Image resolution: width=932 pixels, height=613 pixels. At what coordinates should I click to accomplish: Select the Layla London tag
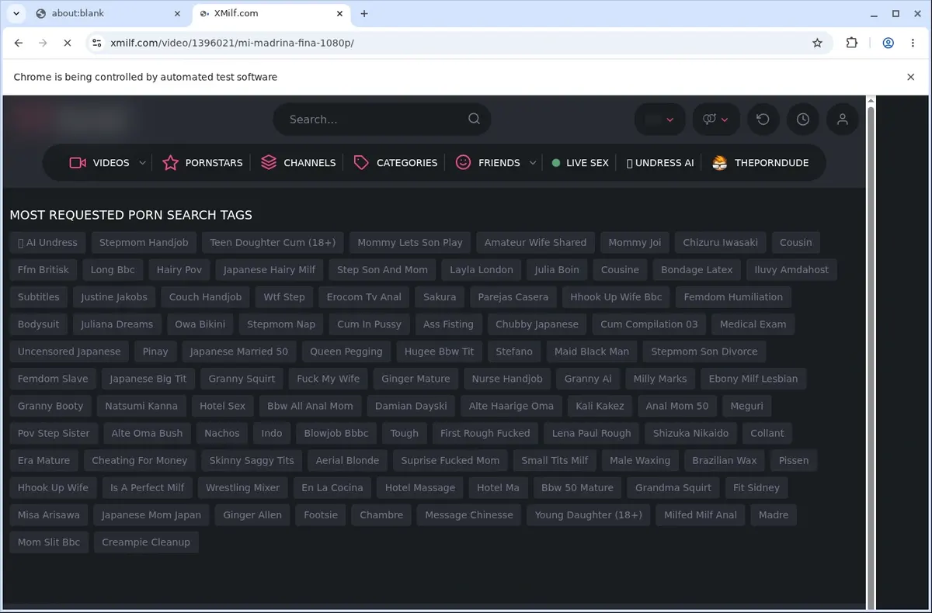pyautogui.click(x=482, y=270)
